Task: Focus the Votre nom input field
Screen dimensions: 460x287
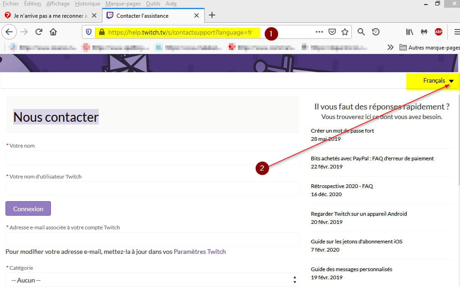Action: [x=152, y=158]
